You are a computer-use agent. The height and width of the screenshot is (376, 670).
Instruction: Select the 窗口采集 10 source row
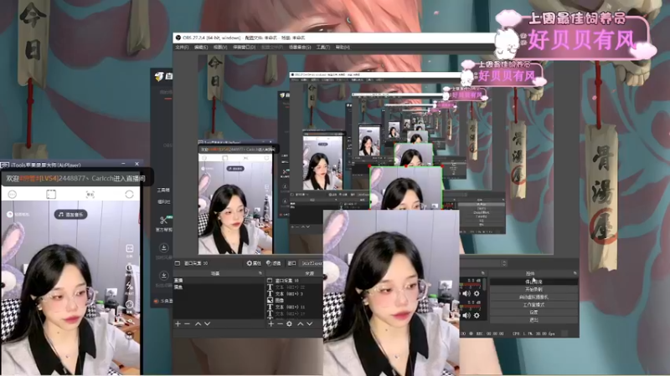click(294, 281)
